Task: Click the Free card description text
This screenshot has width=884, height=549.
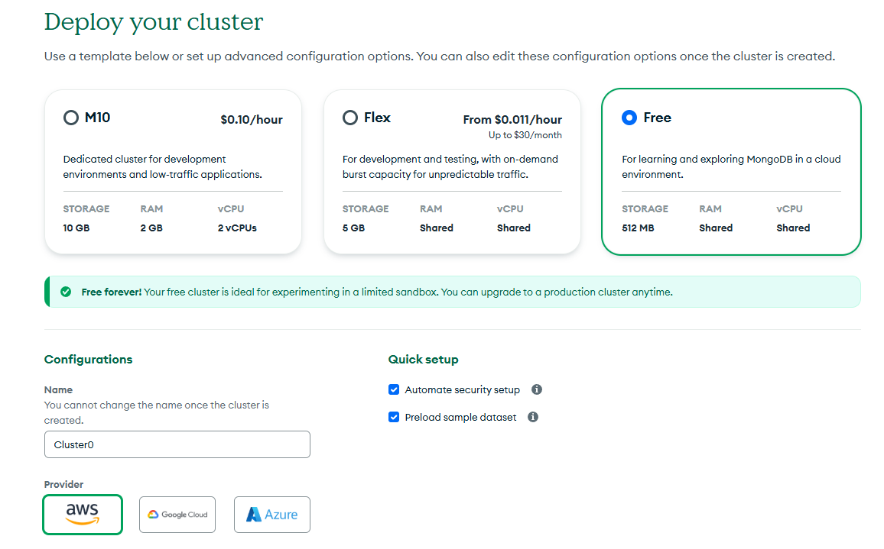Action: [731, 166]
